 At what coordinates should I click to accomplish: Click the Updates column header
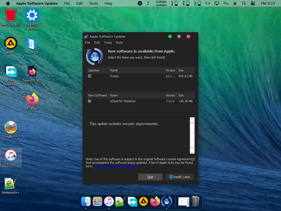(x=97, y=70)
